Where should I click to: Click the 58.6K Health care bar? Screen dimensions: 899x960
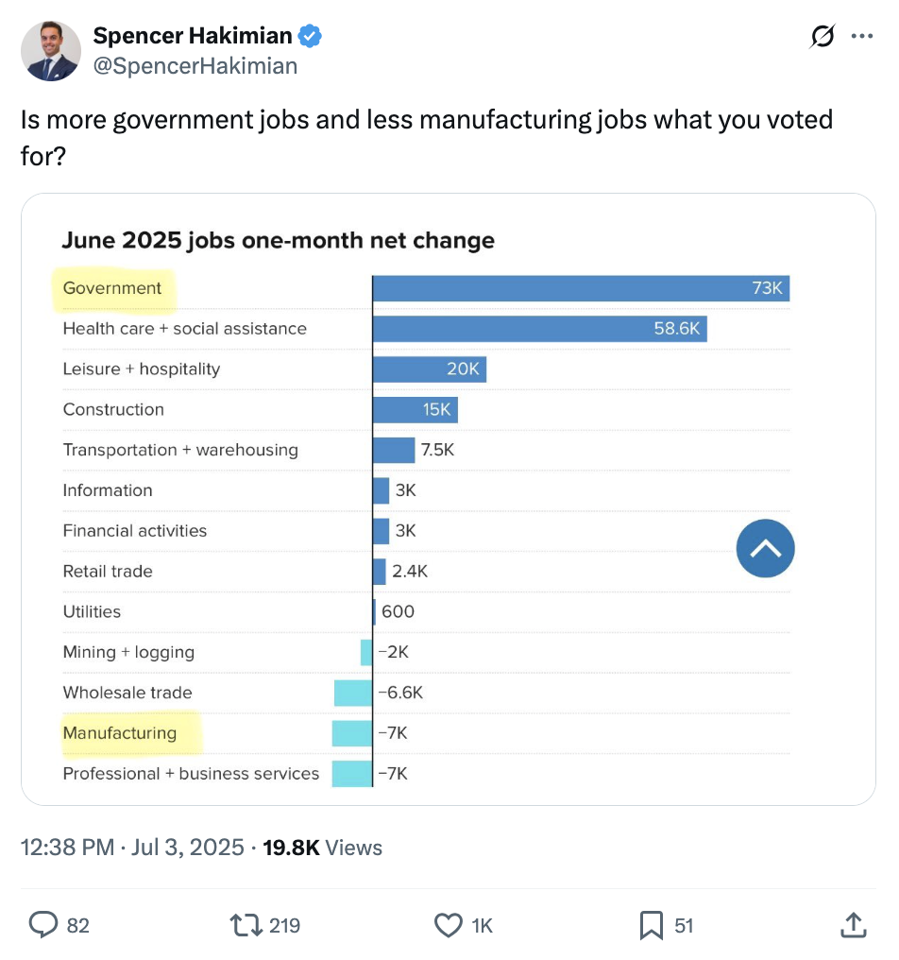click(x=540, y=329)
